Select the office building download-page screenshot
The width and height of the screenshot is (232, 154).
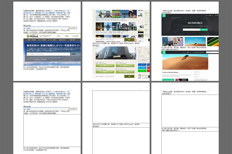click(x=121, y=63)
